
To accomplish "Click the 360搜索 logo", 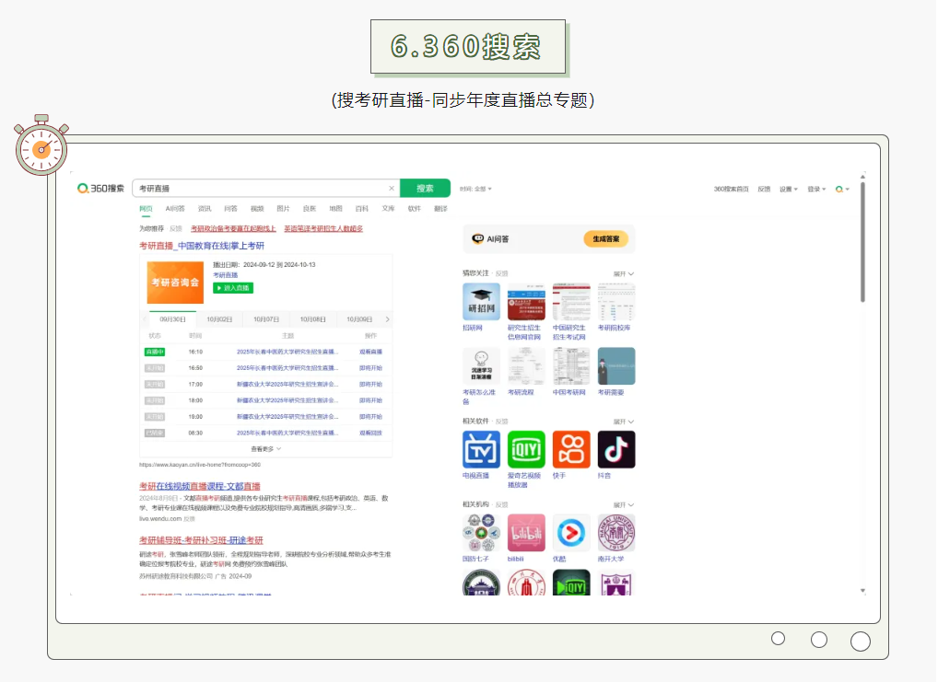I will click(x=100, y=189).
